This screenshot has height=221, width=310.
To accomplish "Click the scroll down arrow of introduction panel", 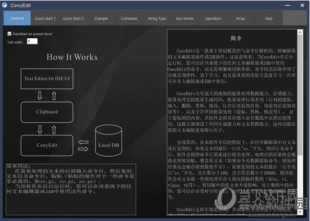I will coord(300,212).
